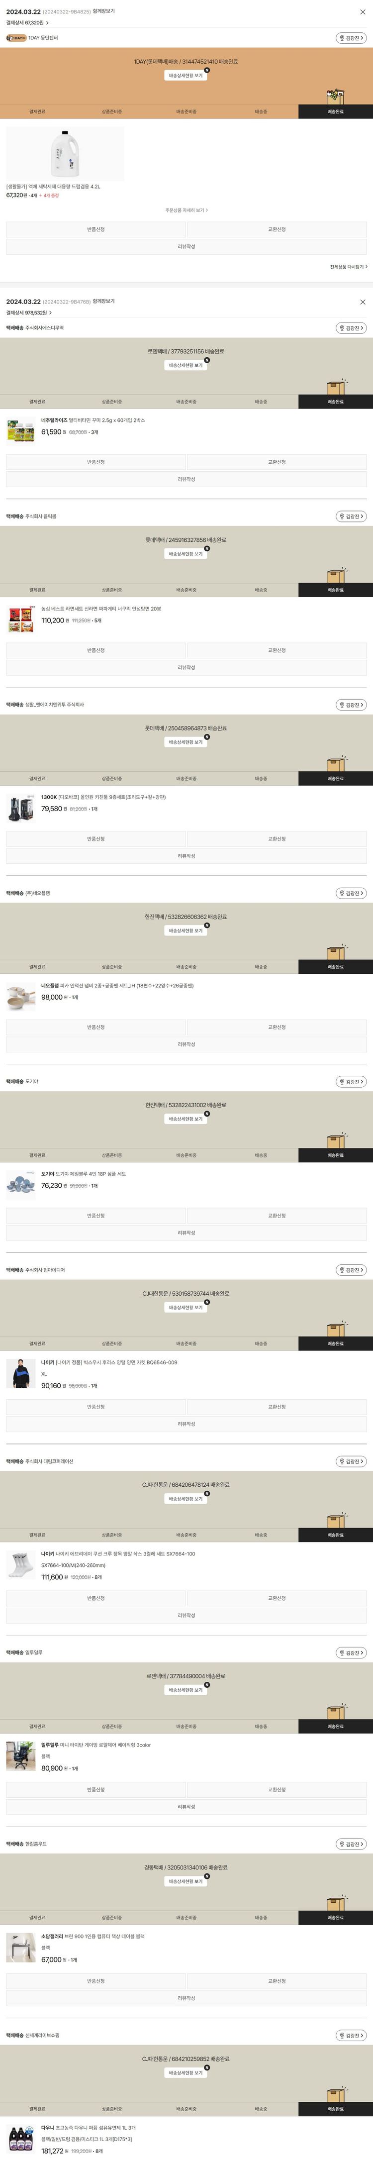
Task: Close order 20240322-984825 with the X icon
Action: (x=362, y=12)
